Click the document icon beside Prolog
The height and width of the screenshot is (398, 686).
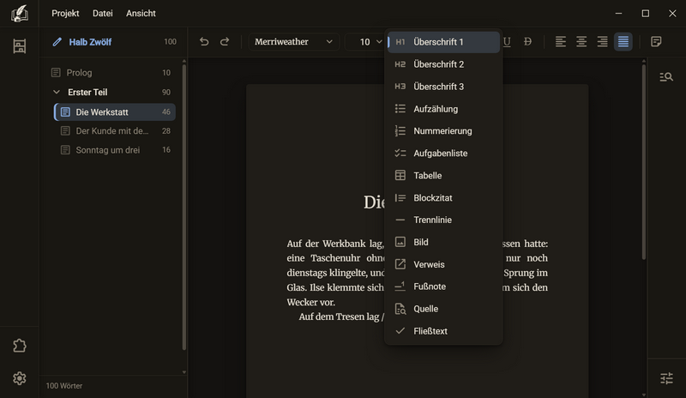(x=56, y=73)
